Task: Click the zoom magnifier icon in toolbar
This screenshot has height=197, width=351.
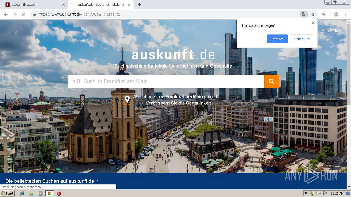Action: (324, 14)
